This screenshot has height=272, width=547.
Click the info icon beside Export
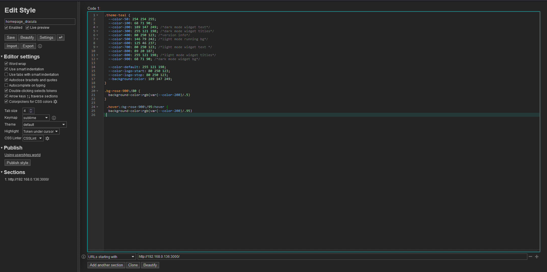tap(40, 46)
